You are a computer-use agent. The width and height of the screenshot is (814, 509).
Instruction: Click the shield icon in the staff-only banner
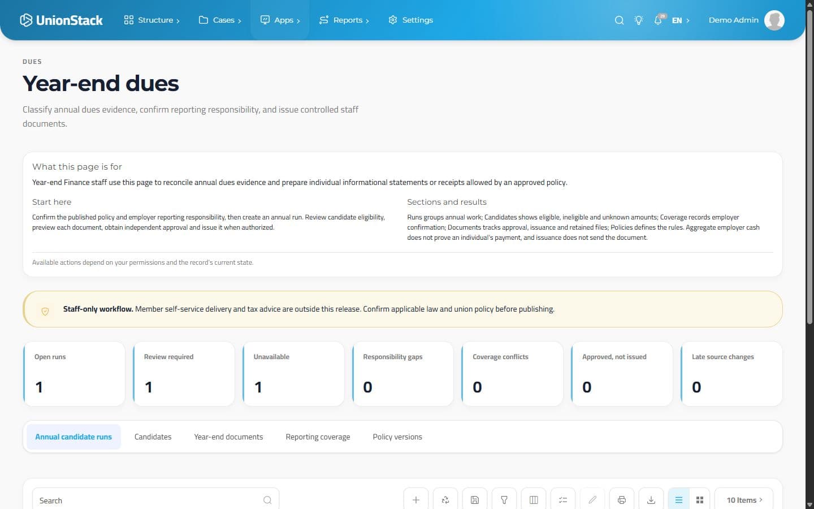[x=45, y=311]
